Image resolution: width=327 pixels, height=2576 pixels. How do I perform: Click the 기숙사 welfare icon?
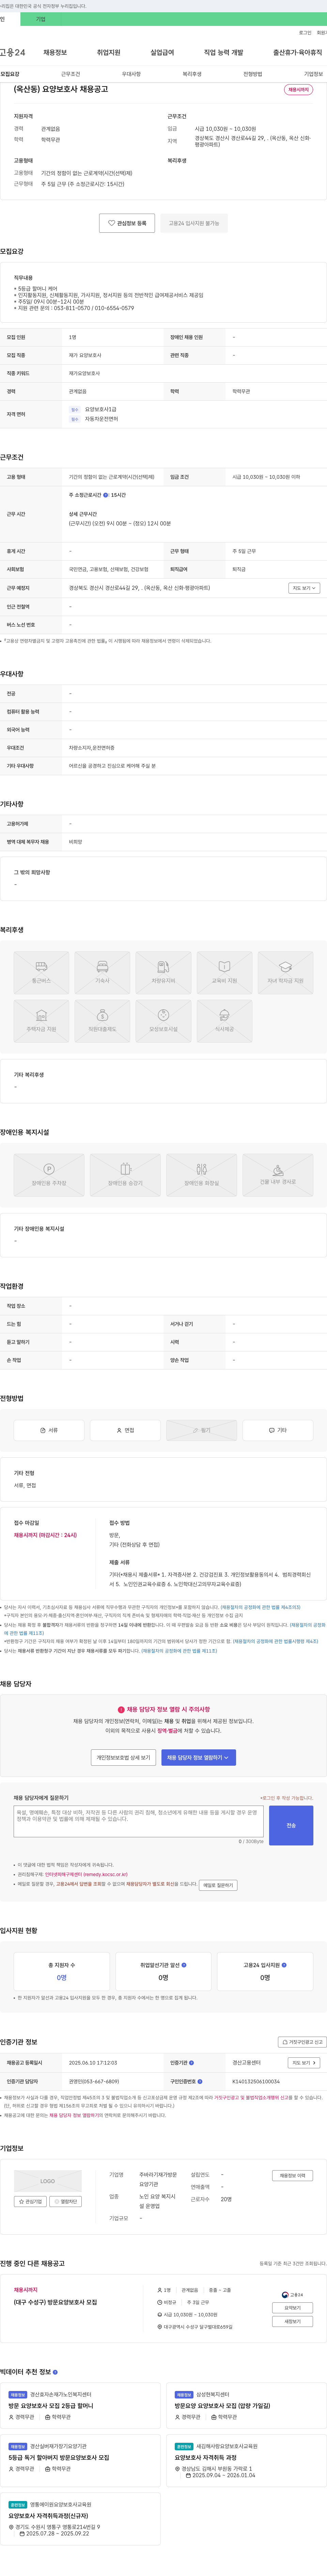point(102,973)
